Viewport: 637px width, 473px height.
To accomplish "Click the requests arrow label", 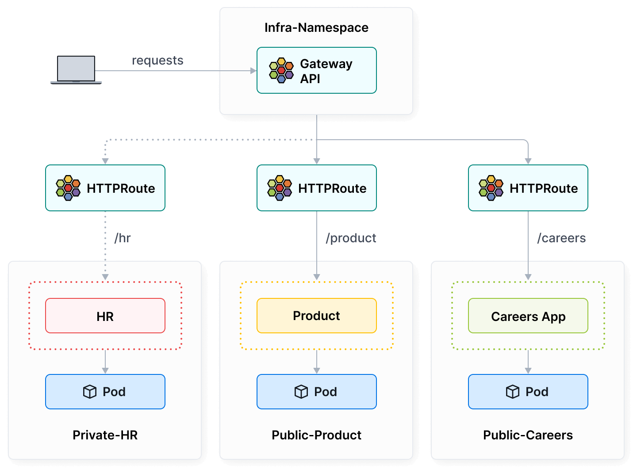I will tap(157, 61).
